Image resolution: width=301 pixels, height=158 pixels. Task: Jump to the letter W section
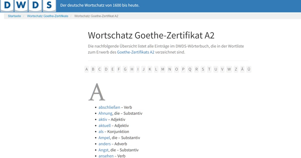pyautogui.click(x=229, y=69)
